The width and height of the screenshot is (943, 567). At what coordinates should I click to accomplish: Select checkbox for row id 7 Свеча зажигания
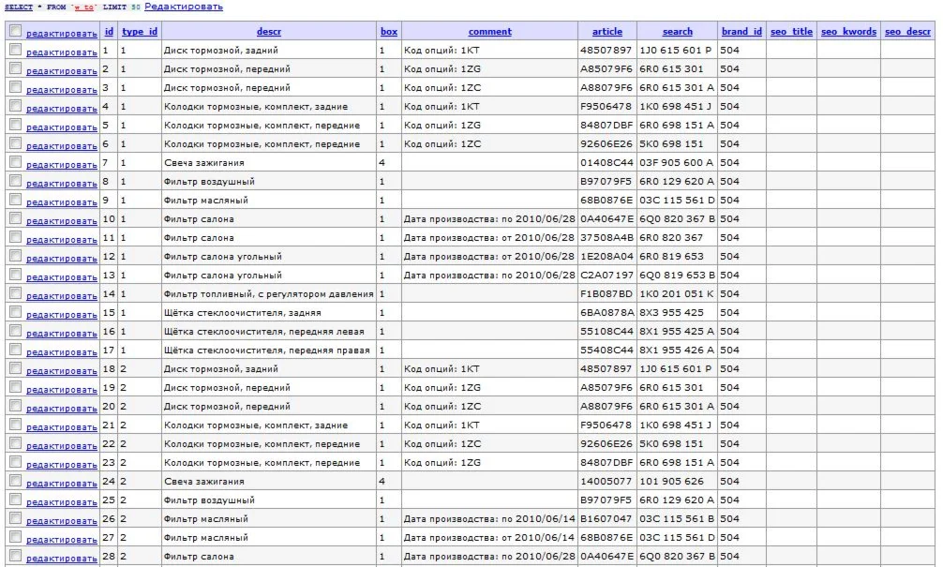[15, 162]
